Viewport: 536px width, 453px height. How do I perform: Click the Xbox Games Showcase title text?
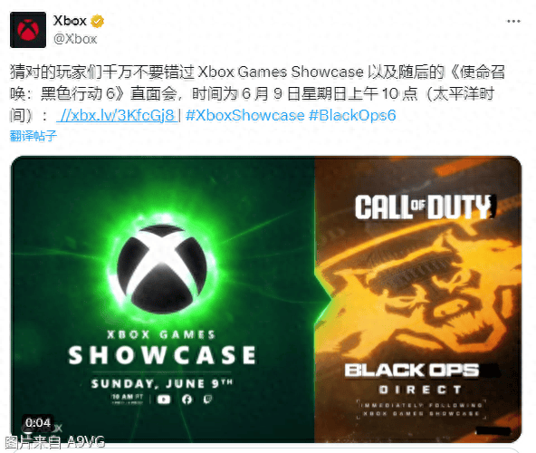[162, 348]
